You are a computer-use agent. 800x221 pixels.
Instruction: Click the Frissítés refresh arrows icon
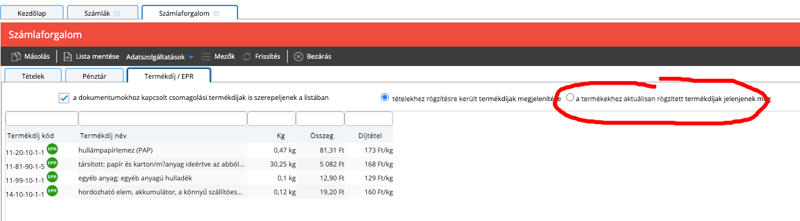tap(247, 56)
